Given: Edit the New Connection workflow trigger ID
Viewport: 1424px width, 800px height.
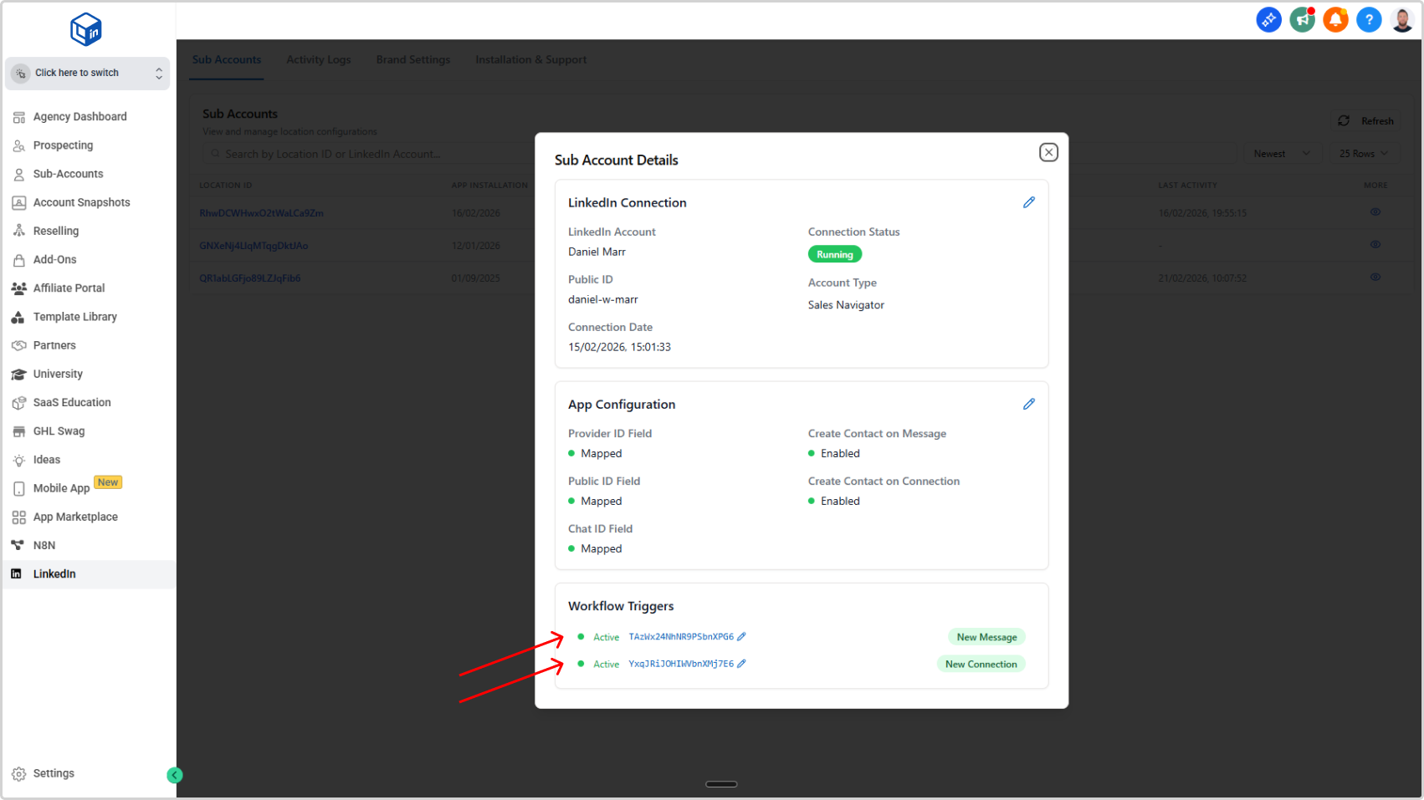Looking at the screenshot, I should tap(741, 664).
